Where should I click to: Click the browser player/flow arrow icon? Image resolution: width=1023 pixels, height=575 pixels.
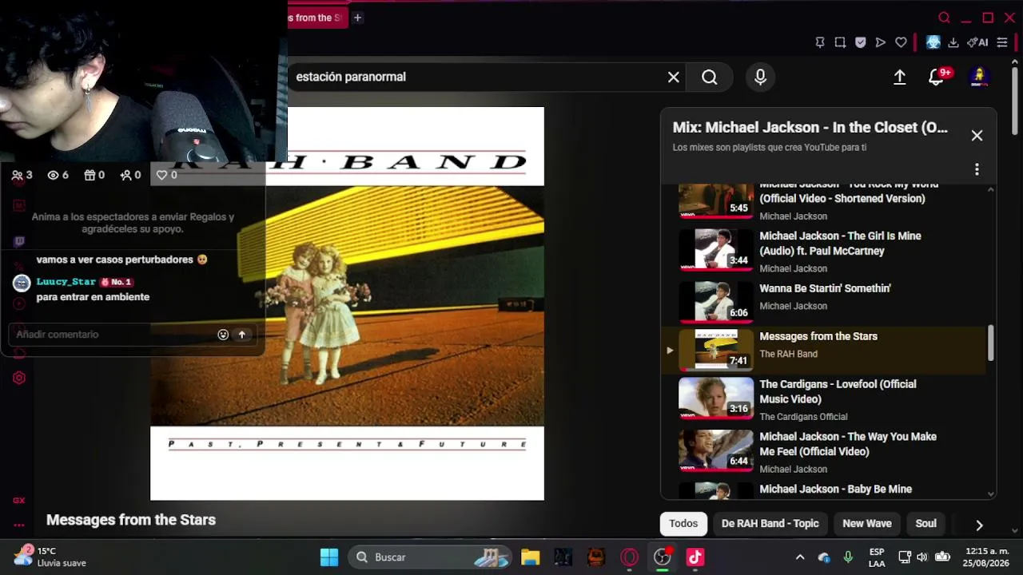tap(881, 42)
